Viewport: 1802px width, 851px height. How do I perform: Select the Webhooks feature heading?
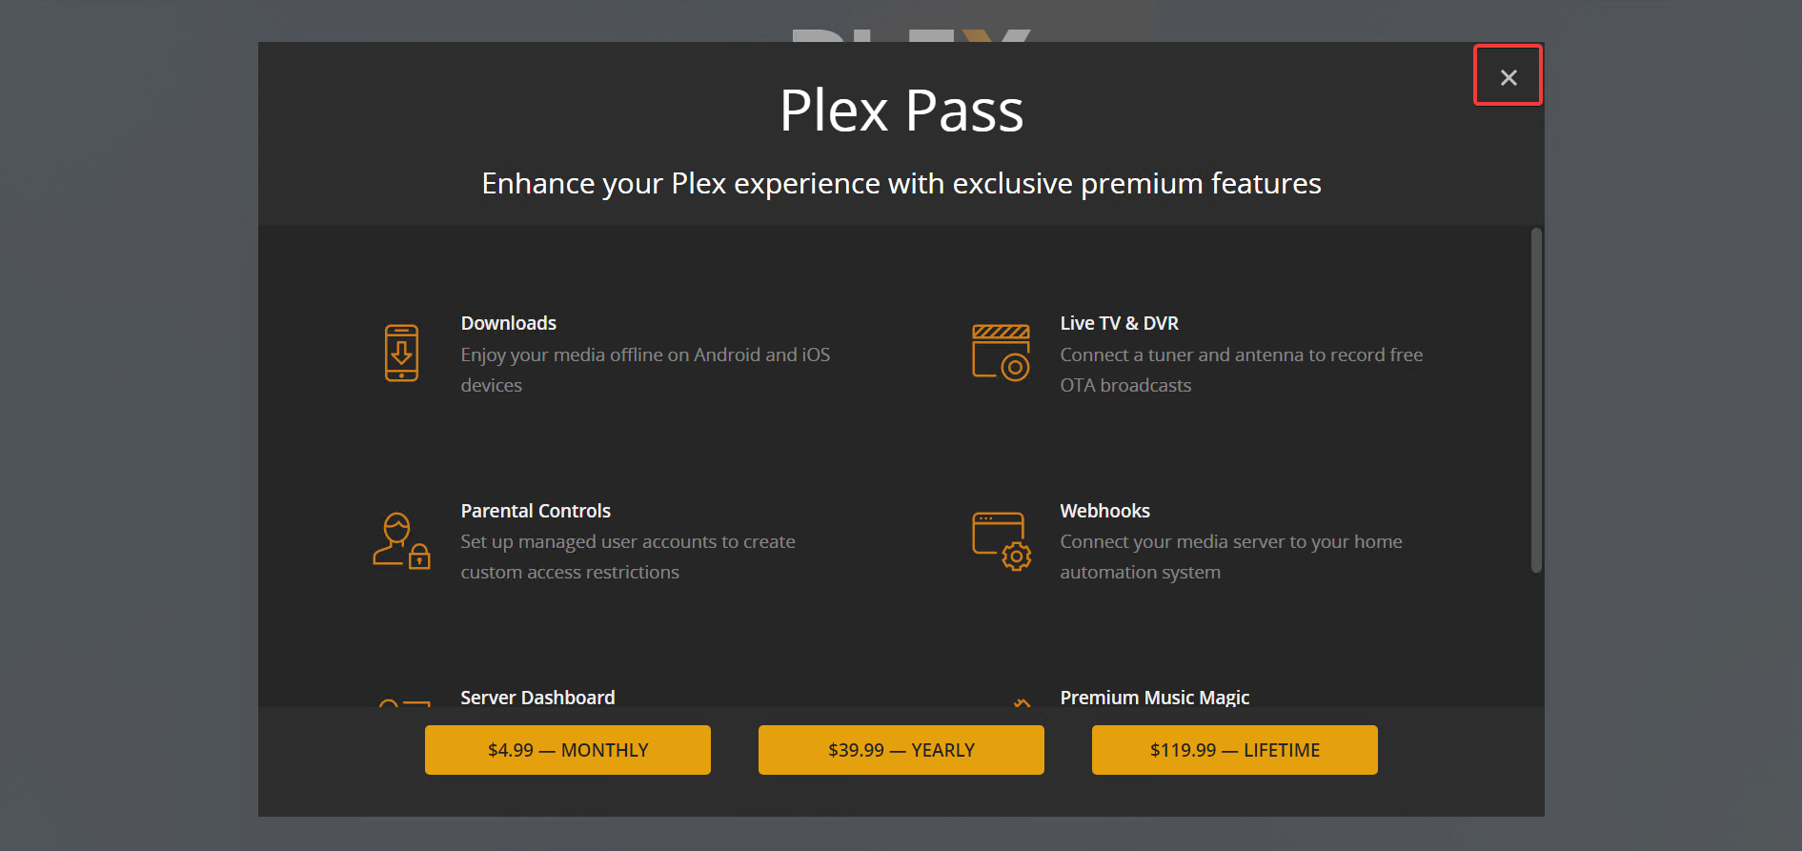pos(1104,511)
